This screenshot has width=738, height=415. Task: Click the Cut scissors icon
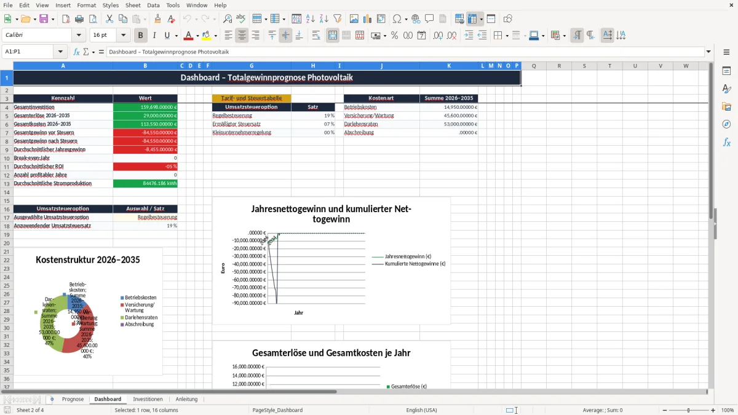tap(109, 19)
